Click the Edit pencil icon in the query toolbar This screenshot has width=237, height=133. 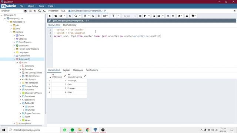(104, 16)
